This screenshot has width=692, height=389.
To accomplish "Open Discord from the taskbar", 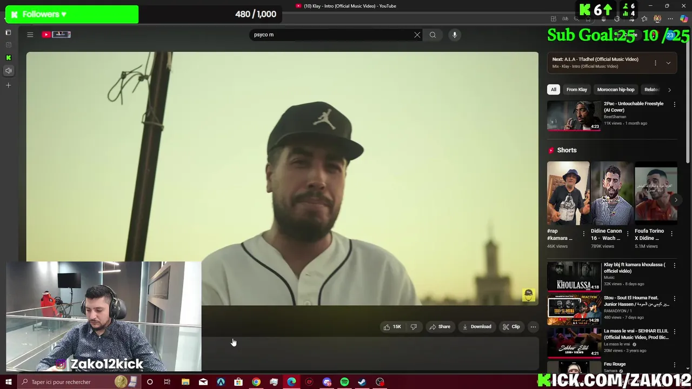I will (x=327, y=382).
